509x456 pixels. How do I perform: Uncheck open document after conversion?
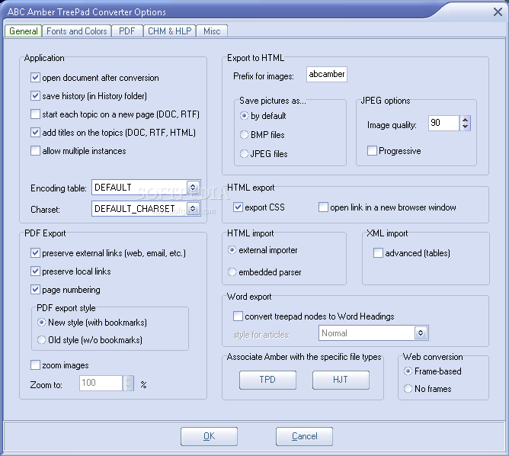(x=35, y=78)
